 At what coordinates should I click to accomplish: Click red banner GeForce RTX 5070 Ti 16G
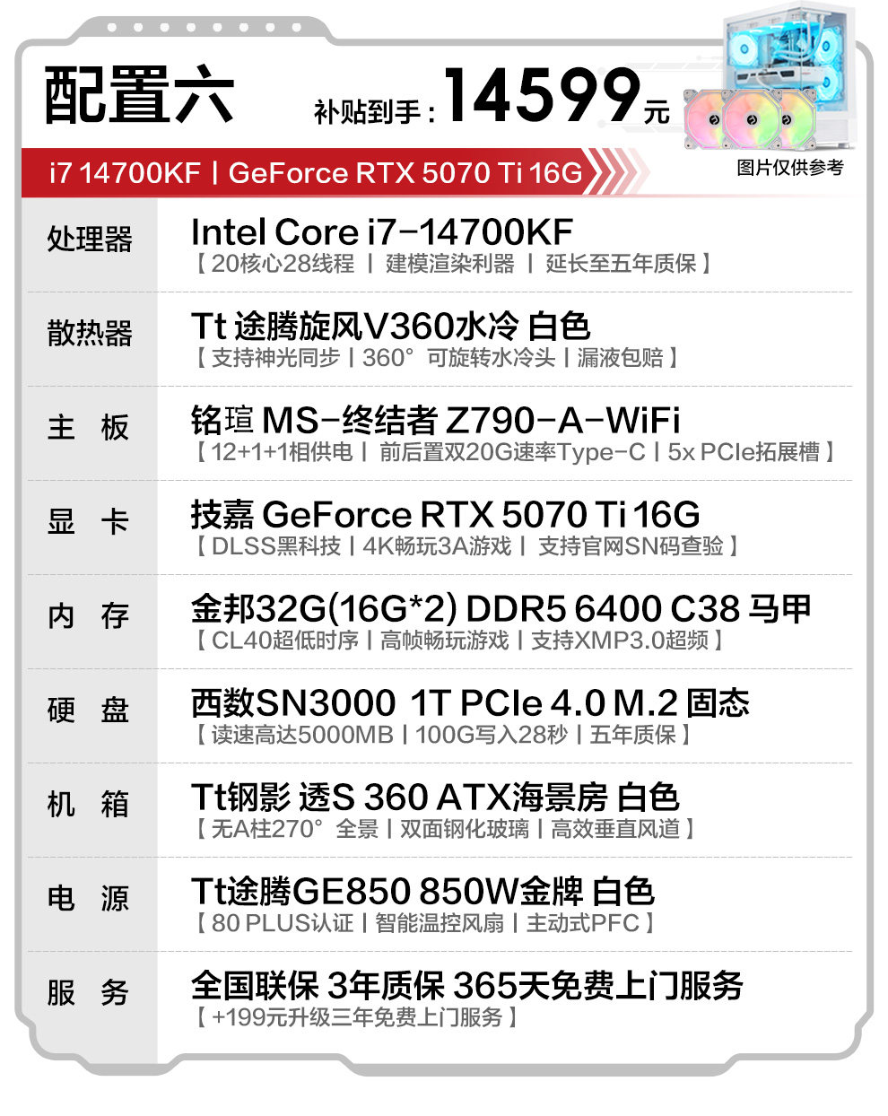coord(405,172)
